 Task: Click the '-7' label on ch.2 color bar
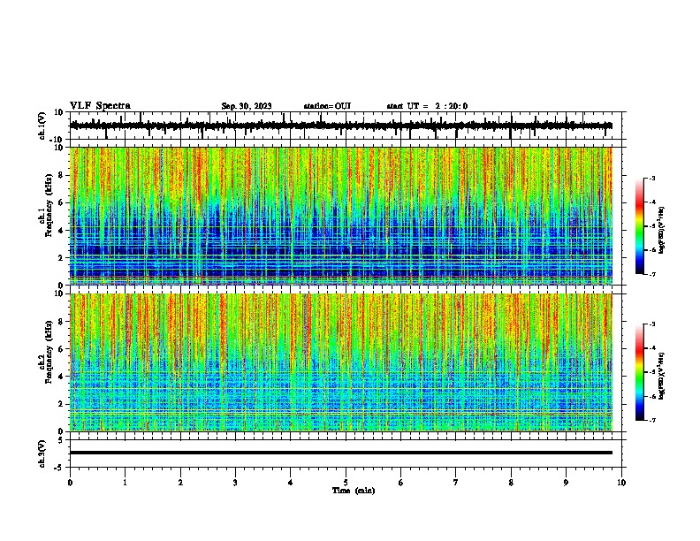pyautogui.click(x=652, y=420)
